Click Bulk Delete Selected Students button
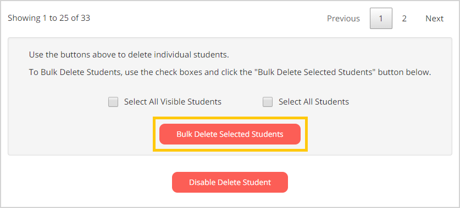 [230, 134]
